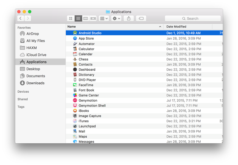The height and width of the screenshot is (165, 238).
Task: Click 'Dec 22, 2015, 3:21 PM' date cell
Action: coord(184,121)
